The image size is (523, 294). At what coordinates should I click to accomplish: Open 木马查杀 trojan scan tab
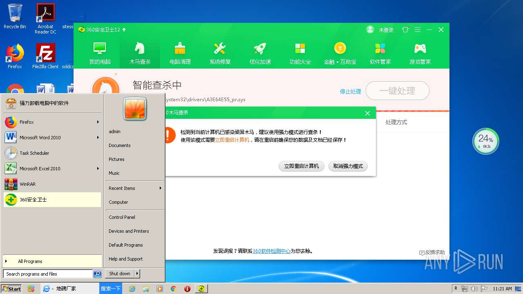(140, 53)
